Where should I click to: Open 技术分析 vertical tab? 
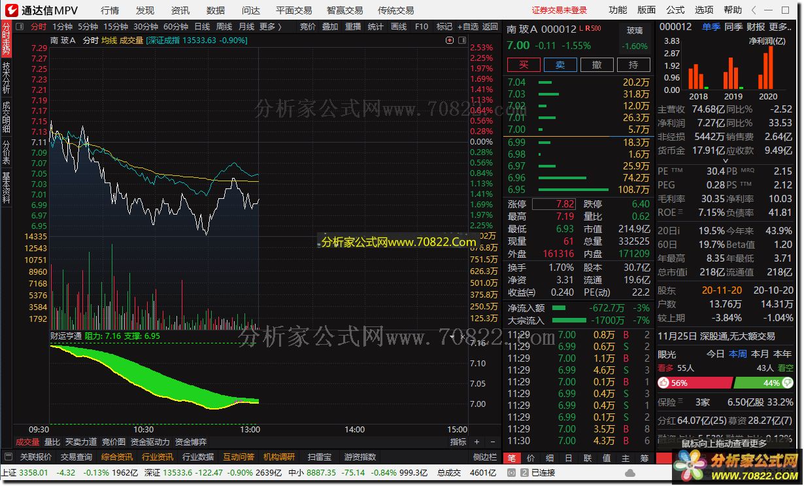pyautogui.click(x=7, y=78)
